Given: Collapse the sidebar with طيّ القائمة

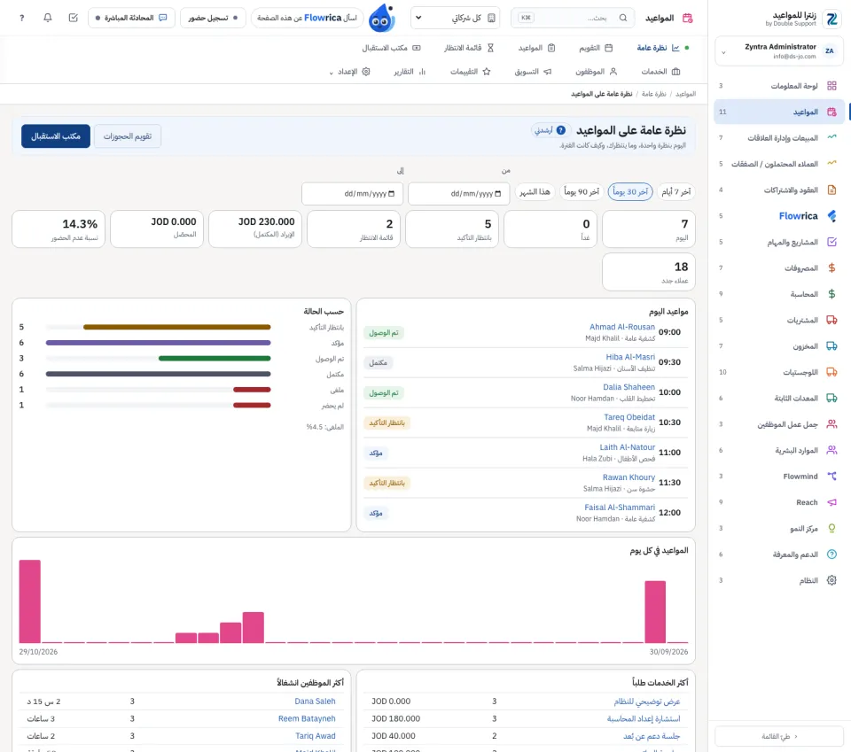Looking at the screenshot, I should 779,736.
